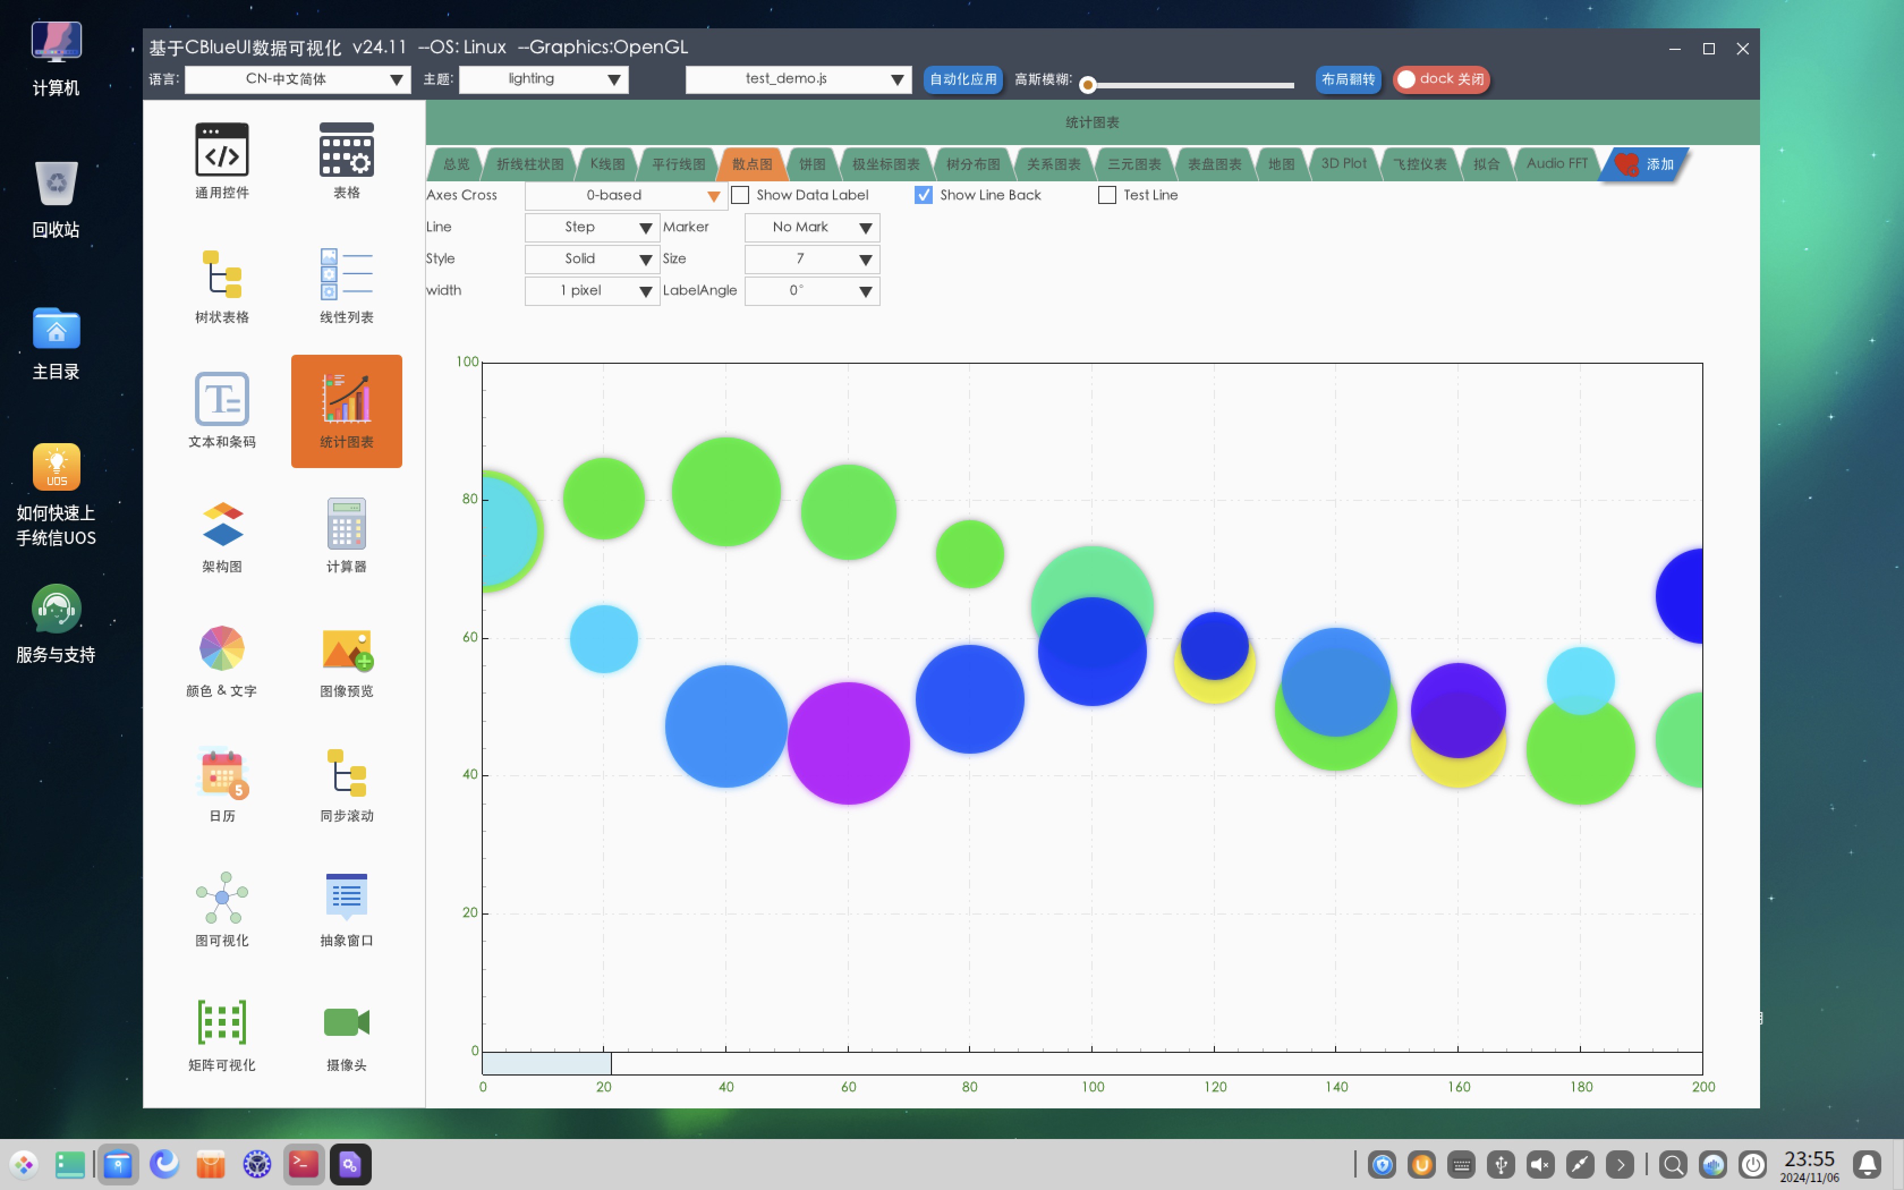
Task: Open the 计算器 calculator icon
Action: click(x=346, y=524)
